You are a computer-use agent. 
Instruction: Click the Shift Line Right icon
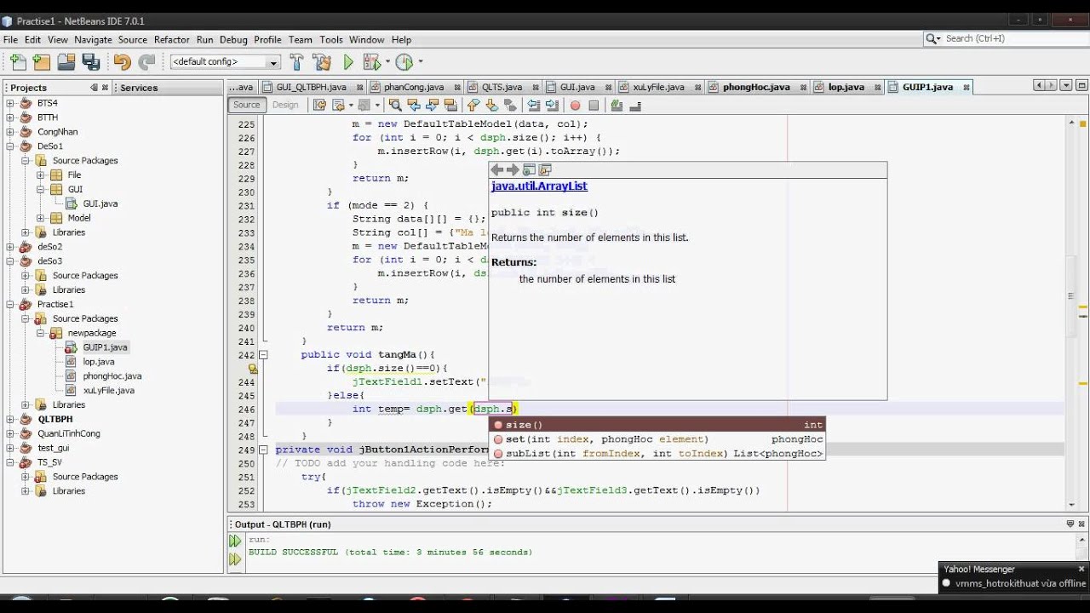pos(552,105)
